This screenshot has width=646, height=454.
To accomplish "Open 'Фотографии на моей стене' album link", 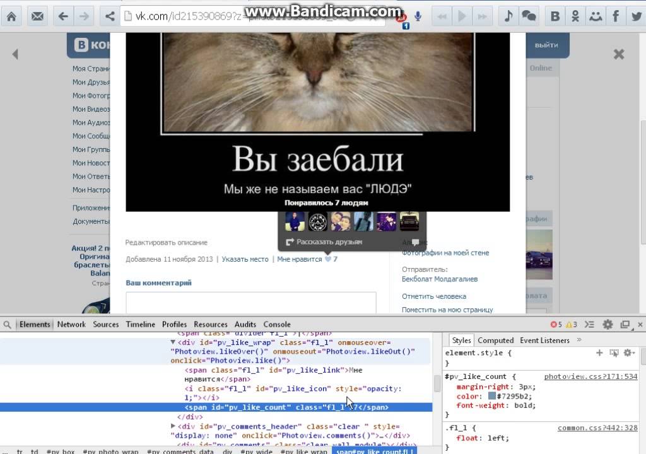I will click(445, 253).
